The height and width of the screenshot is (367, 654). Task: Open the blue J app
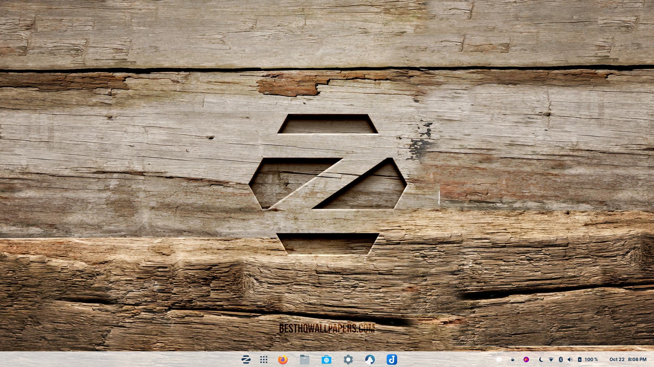pos(392,360)
